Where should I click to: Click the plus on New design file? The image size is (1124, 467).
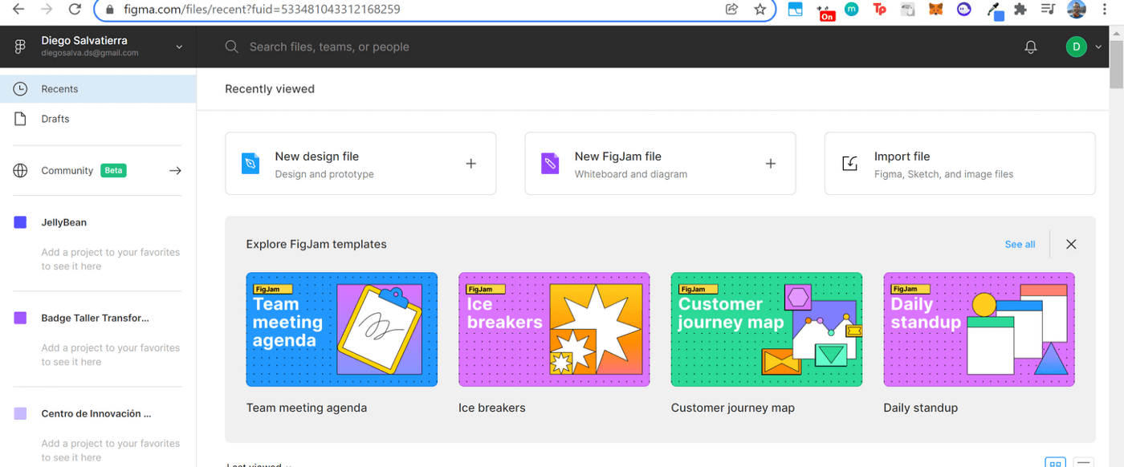click(471, 164)
